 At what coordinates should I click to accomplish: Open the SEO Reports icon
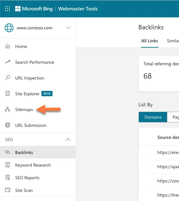[8, 177]
